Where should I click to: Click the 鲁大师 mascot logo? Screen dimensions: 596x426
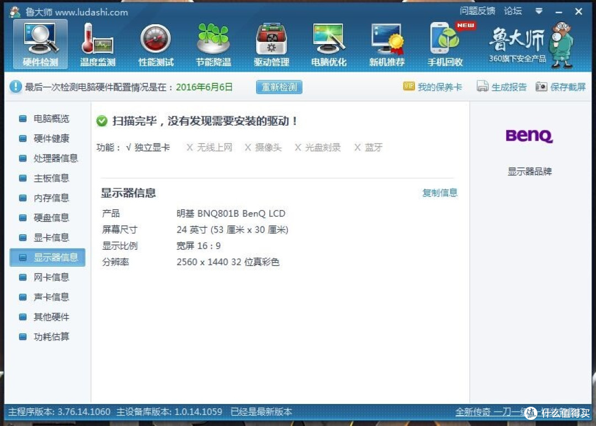tap(561, 45)
